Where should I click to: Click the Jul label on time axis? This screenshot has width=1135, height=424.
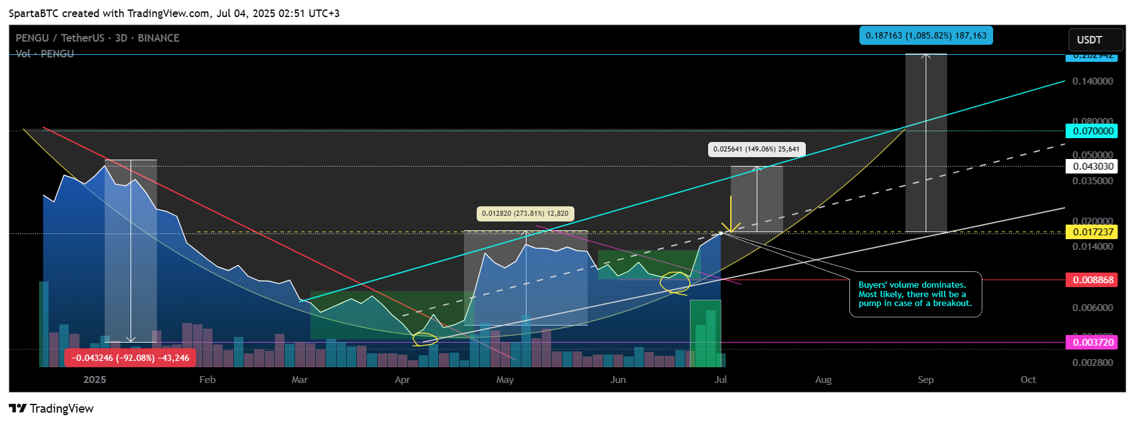click(x=721, y=380)
